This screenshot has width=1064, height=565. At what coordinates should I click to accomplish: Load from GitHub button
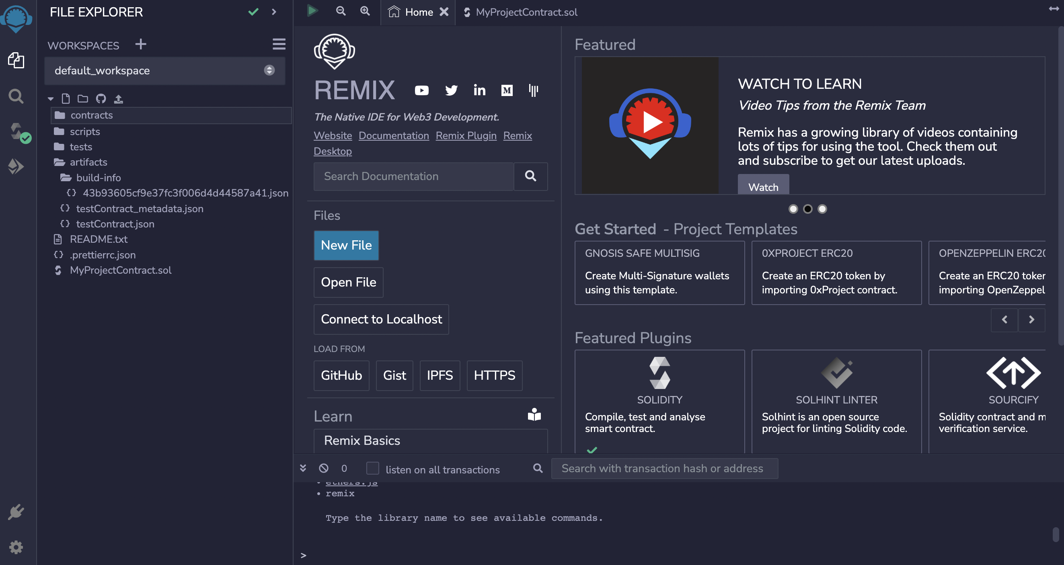(x=341, y=376)
